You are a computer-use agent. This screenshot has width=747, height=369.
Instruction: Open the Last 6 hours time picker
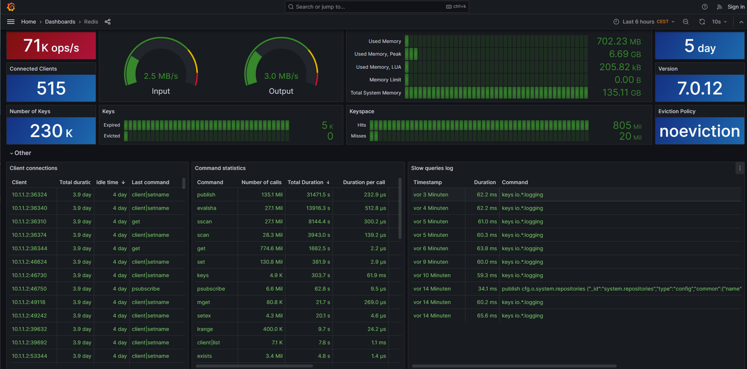(x=644, y=22)
